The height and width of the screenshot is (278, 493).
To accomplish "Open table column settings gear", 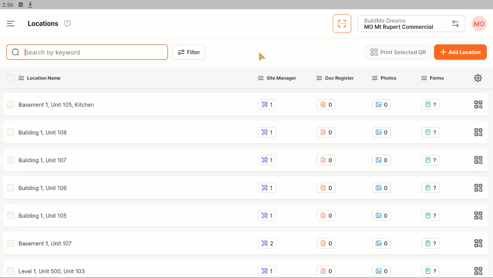I will 478,78.
